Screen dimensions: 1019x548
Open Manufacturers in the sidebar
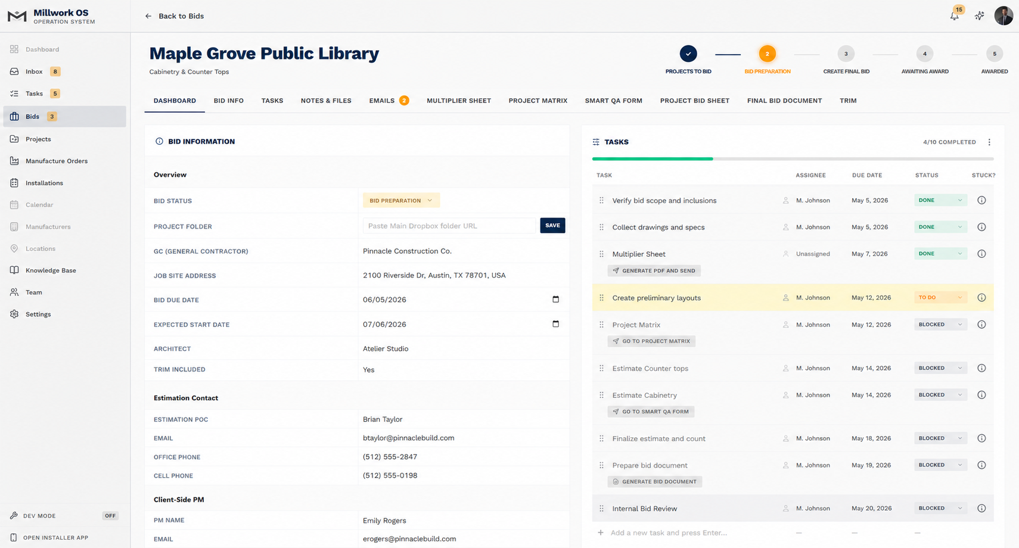(x=64, y=227)
